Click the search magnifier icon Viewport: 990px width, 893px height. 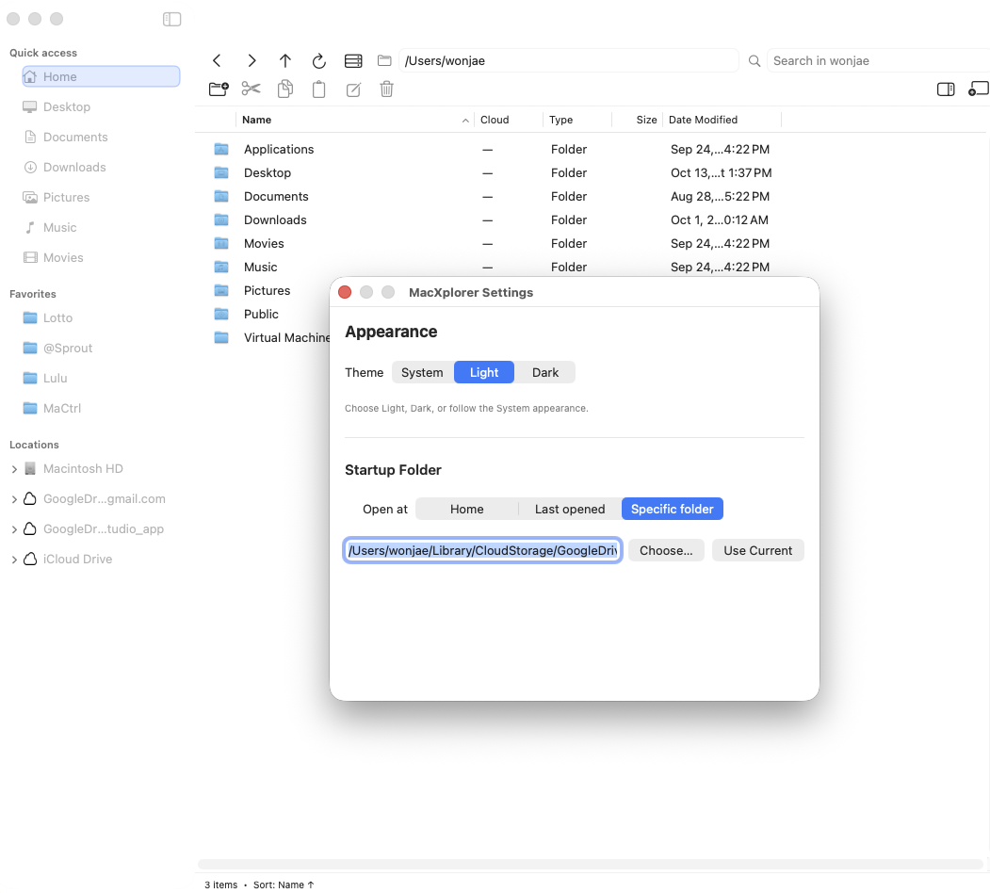754,60
